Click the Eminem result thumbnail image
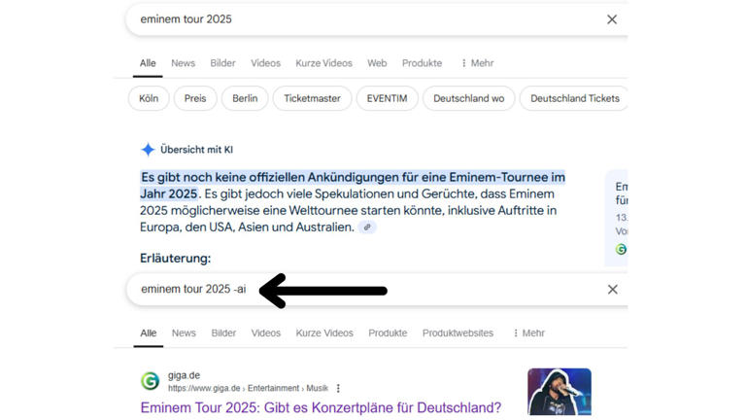Image resolution: width=746 pixels, height=420 pixels. (559, 392)
